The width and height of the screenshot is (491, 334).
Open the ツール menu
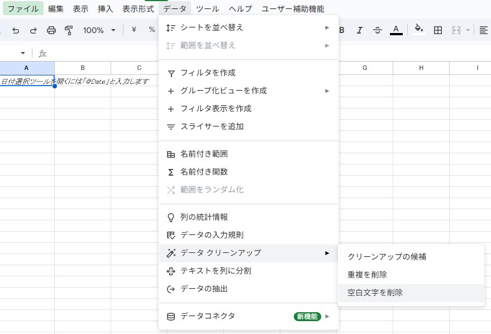point(208,9)
